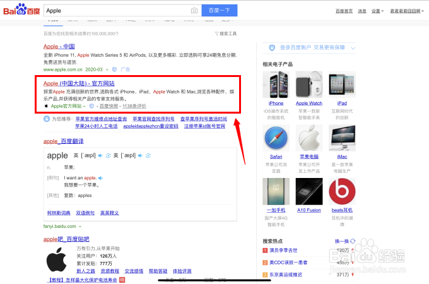Viewport: 429px width, 284px height.
Task: Open Apple (中国大陆) - 官方网站 result
Action: click(79, 83)
